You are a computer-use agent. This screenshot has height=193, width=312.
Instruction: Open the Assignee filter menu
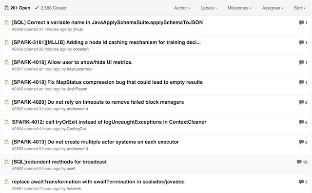pyautogui.click(x=273, y=8)
